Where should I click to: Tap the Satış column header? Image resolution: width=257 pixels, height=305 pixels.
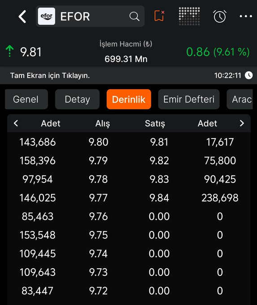[155, 123]
